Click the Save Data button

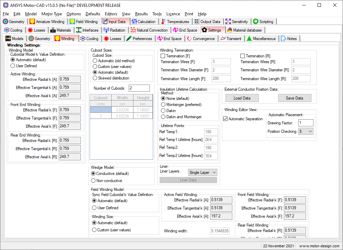click(x=294, y=98)
